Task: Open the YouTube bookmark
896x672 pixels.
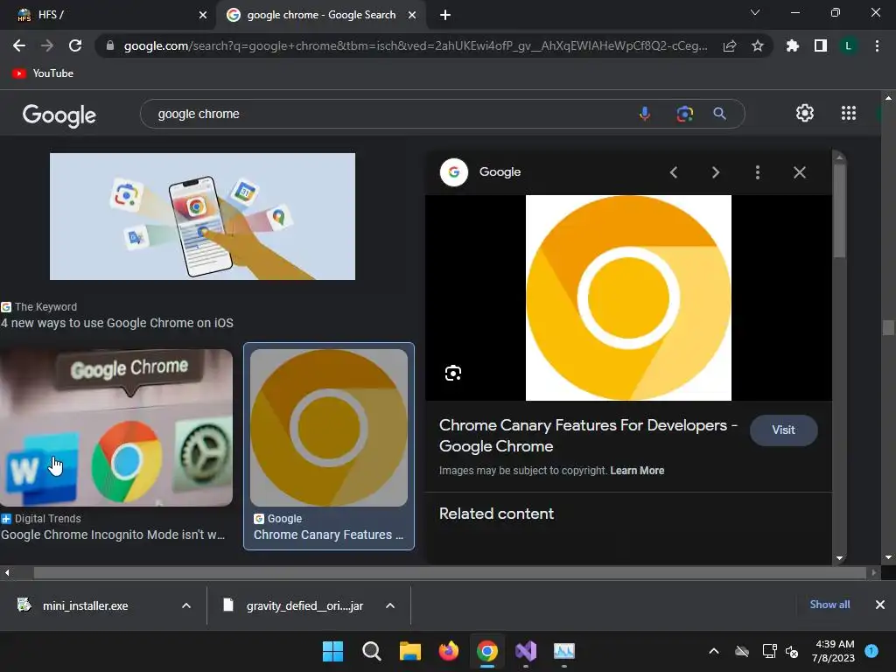Action: click(x=43, y=73)
